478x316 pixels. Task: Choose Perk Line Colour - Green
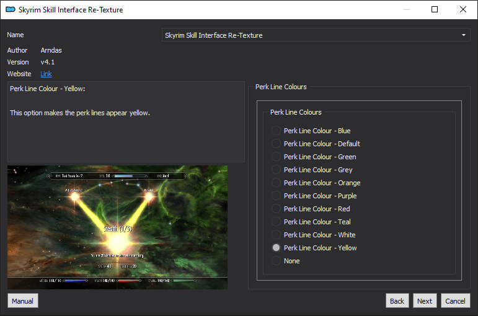coord(276,157)
